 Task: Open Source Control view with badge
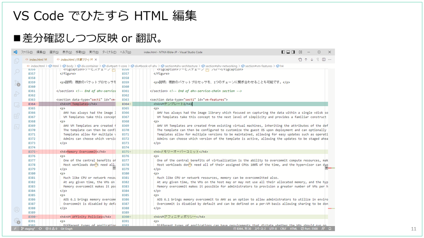16,83
